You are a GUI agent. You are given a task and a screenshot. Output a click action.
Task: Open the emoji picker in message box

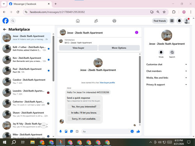coord(132,132)
